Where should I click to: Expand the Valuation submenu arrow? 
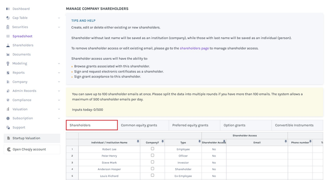[x=59, y=109]
